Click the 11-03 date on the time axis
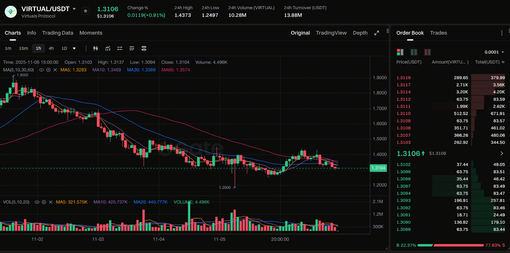The image size is (510, 253). point(98,239)
